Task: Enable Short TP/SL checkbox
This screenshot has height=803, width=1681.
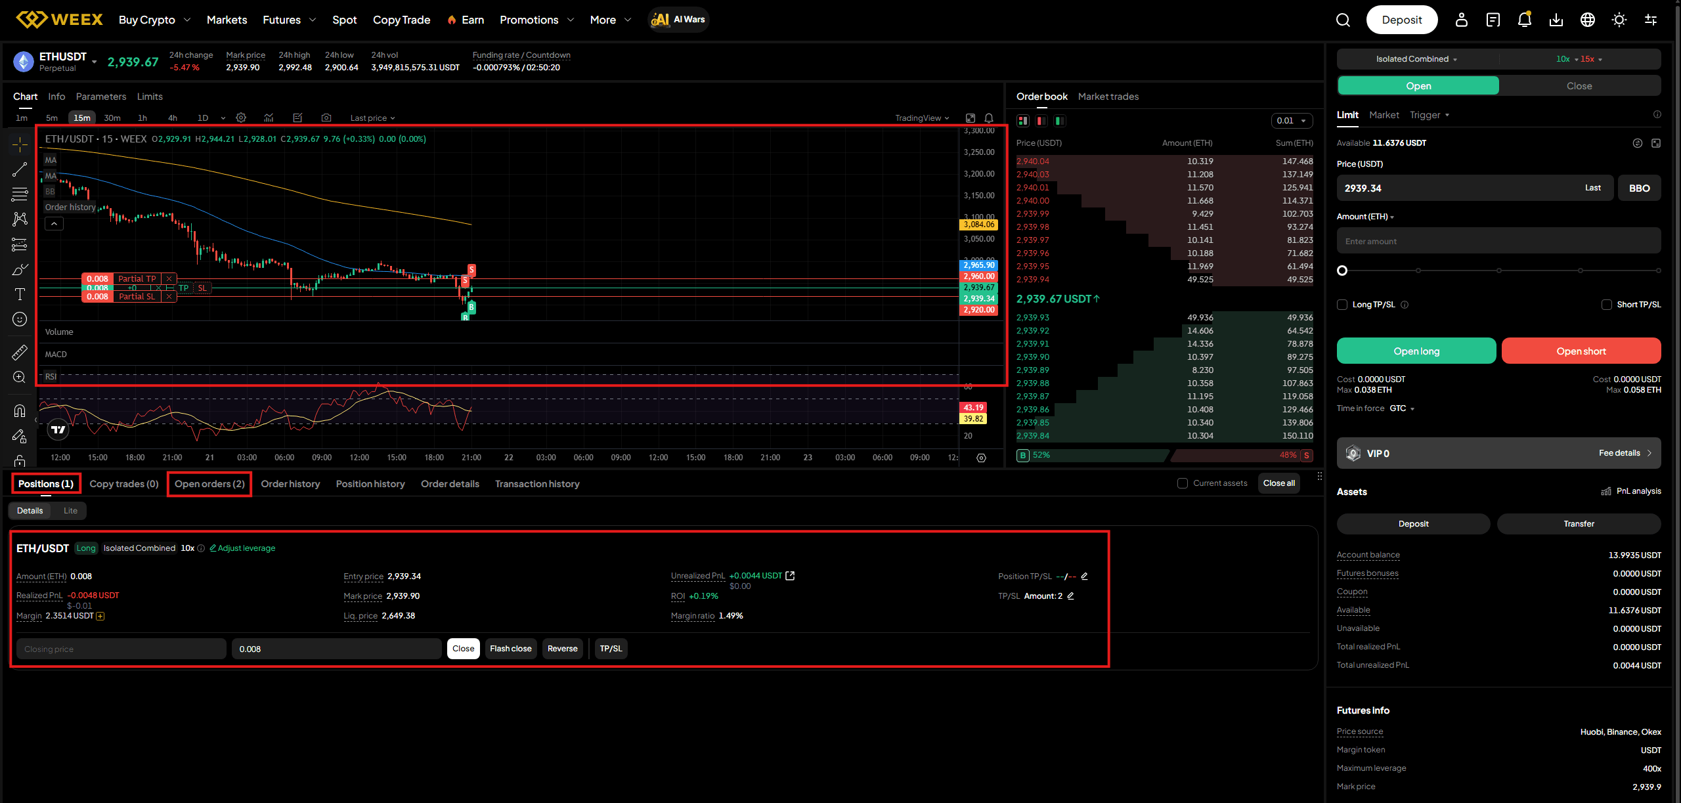Action: pos(1606,305)
